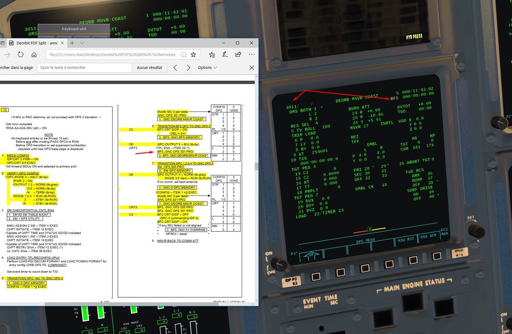512x334 pixels.
Task: Jump to the next find result
Action: coord(188,68)
